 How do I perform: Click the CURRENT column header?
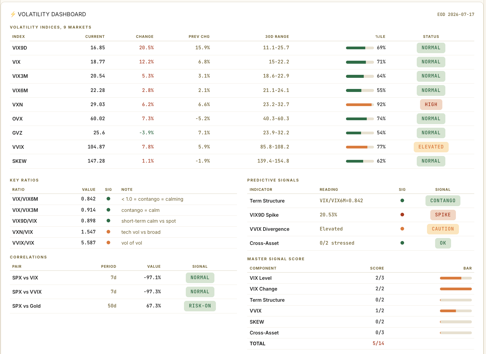tap(95, 37)
